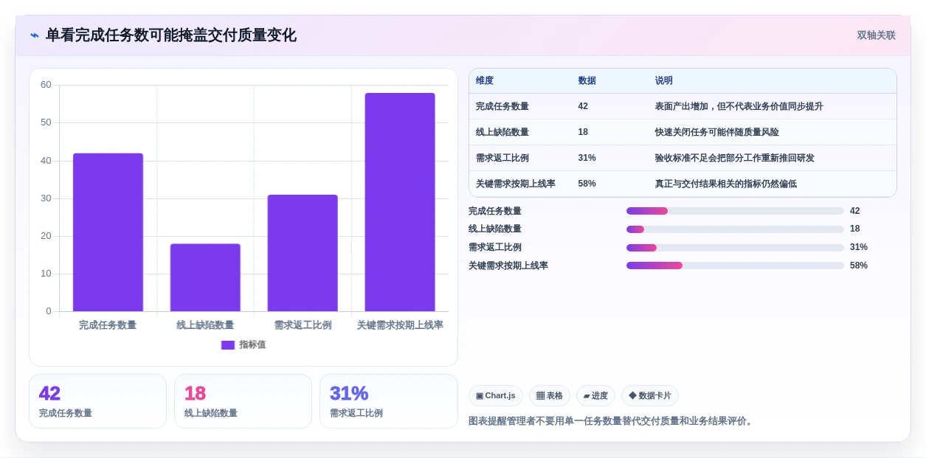The height and width of the screenshot is (458, 926).
Task: Click the 数据卡片 tag
Action: pos(650,396)
